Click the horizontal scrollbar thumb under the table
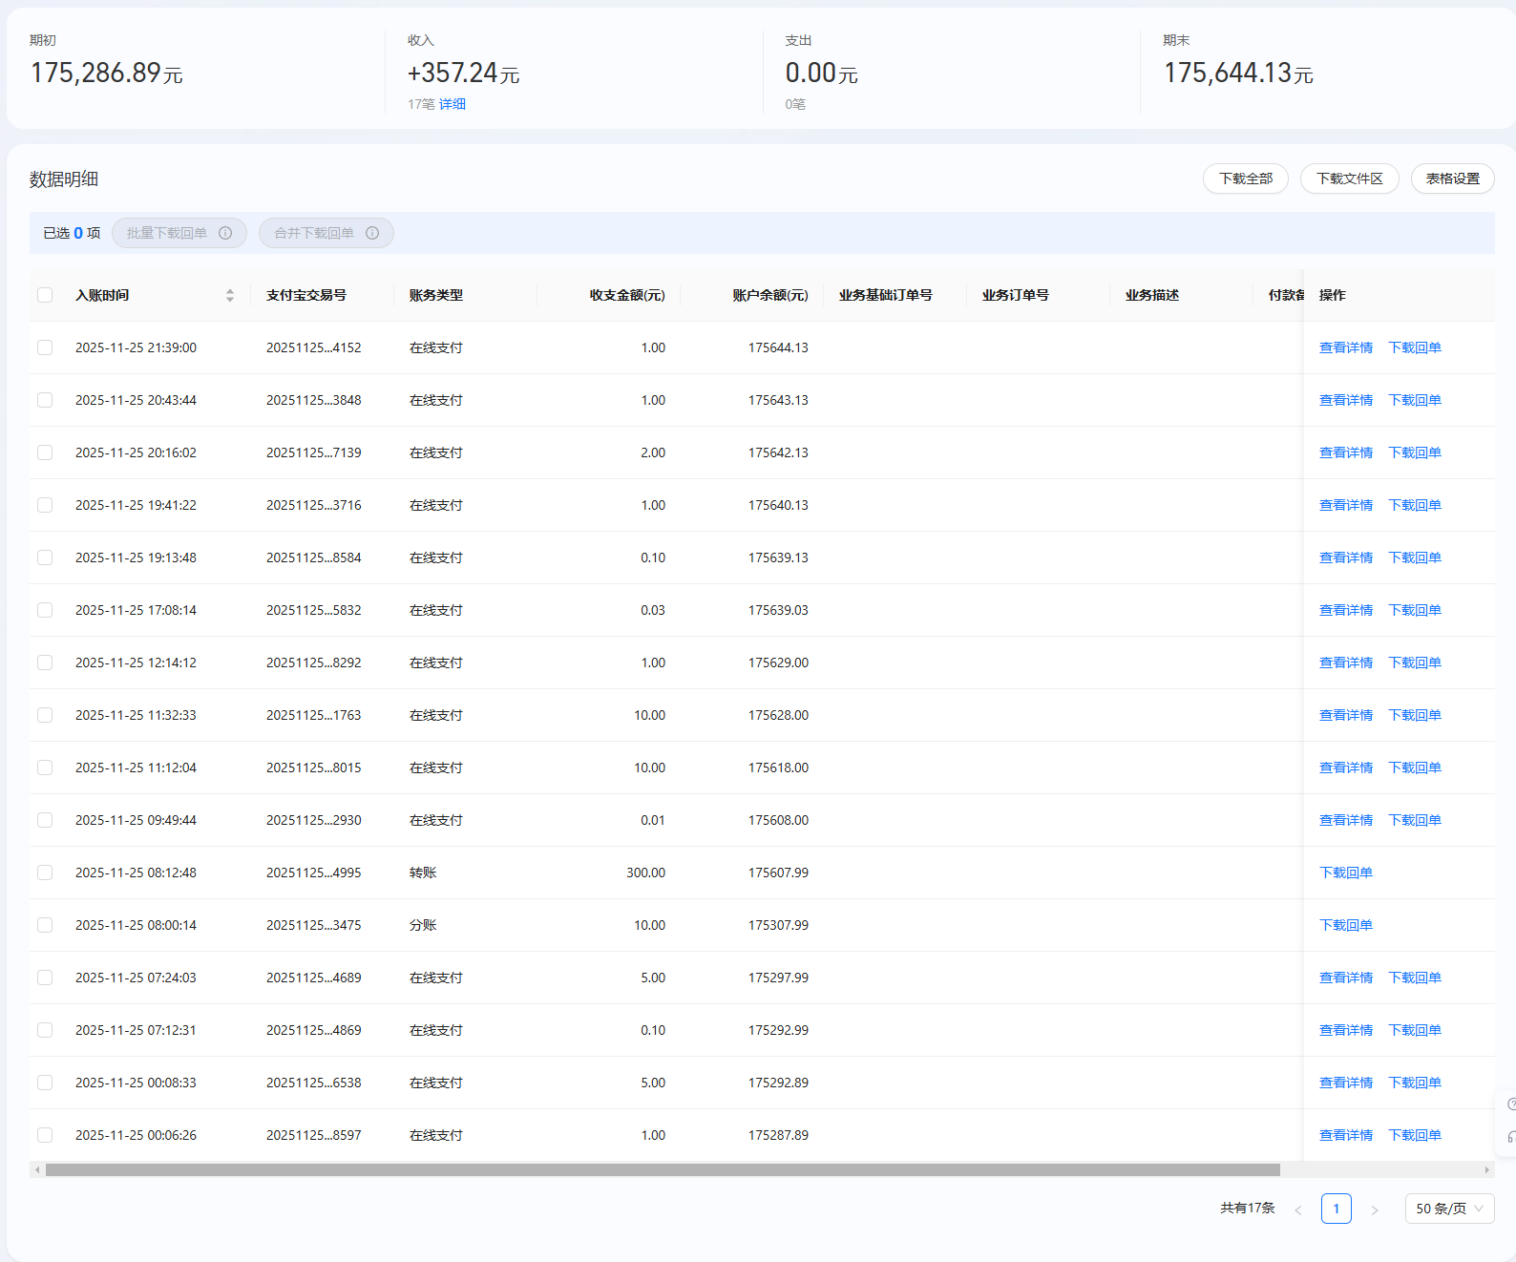 (x=663, y=1169)
